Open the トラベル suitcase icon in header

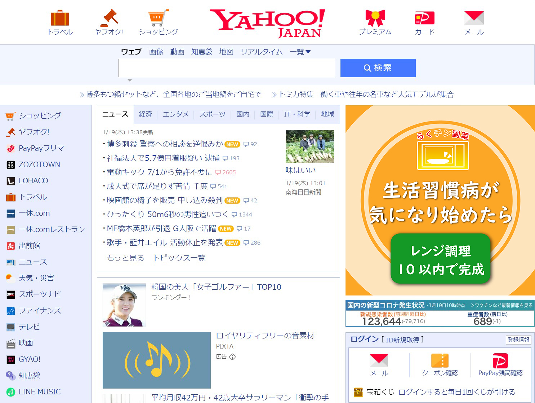pyautogui.click(x=60, y=18)
